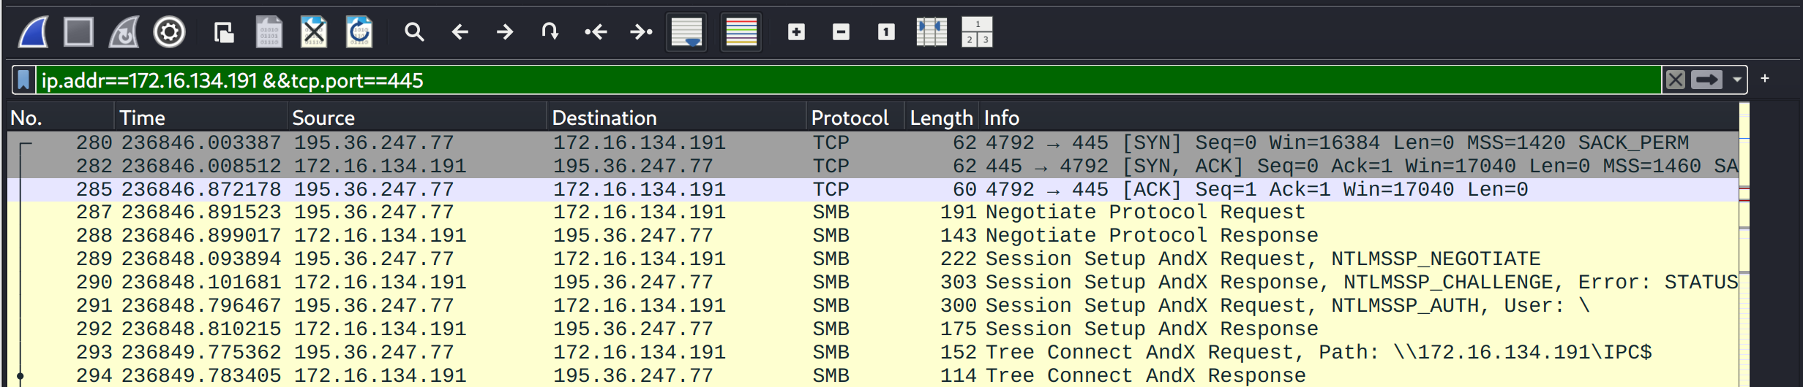The height and width of the screenshot is (387, 1803).
Task: Jump to the last packet
Action: click(641, 32)
